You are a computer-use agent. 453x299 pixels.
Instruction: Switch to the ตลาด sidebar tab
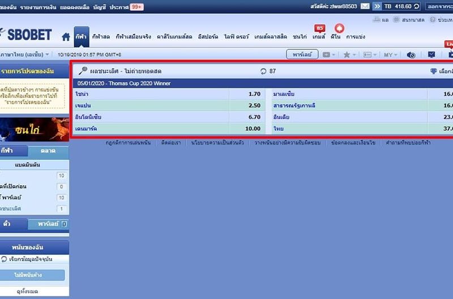pos(48,151)
